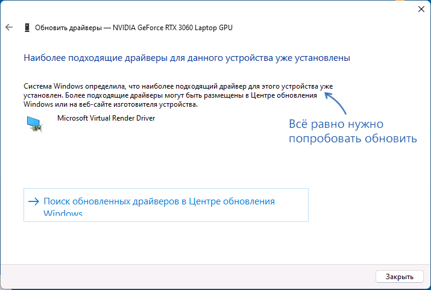The image size is (431, 290).
Task: Click the blue heading 'Наиболее подходящие драйверы'
Action: tap(187, 58)
